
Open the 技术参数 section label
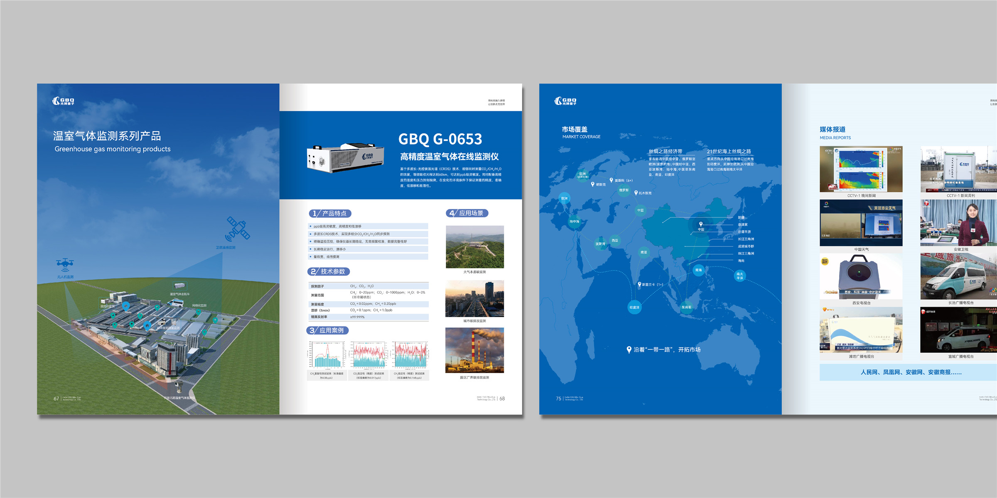coord(329,271)
